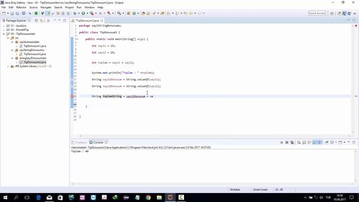This screenshot has height=202, width=359.
Task: Terminate the console process stop icon
Action: tap(282, 143)
